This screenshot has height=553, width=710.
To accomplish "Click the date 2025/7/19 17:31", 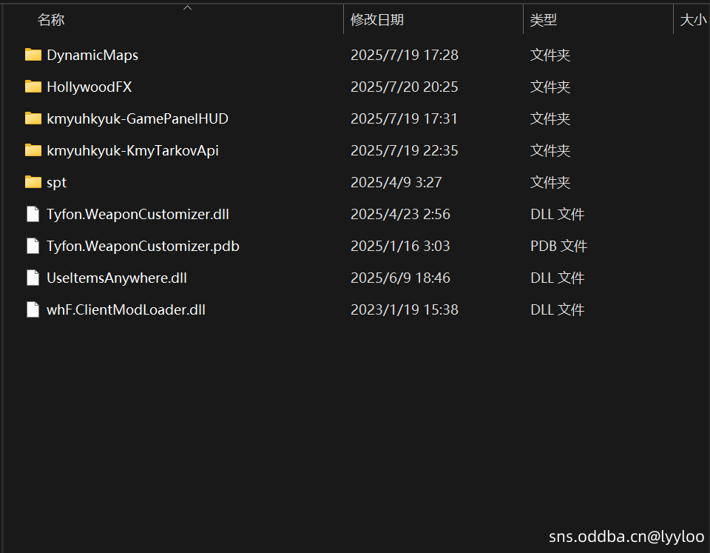I will coord(404,118).
